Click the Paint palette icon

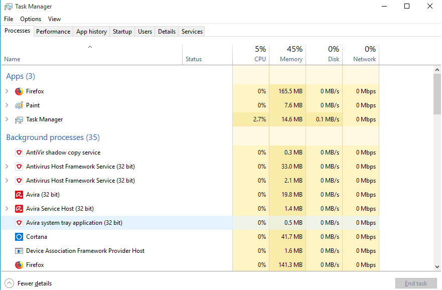pos(19,105)
